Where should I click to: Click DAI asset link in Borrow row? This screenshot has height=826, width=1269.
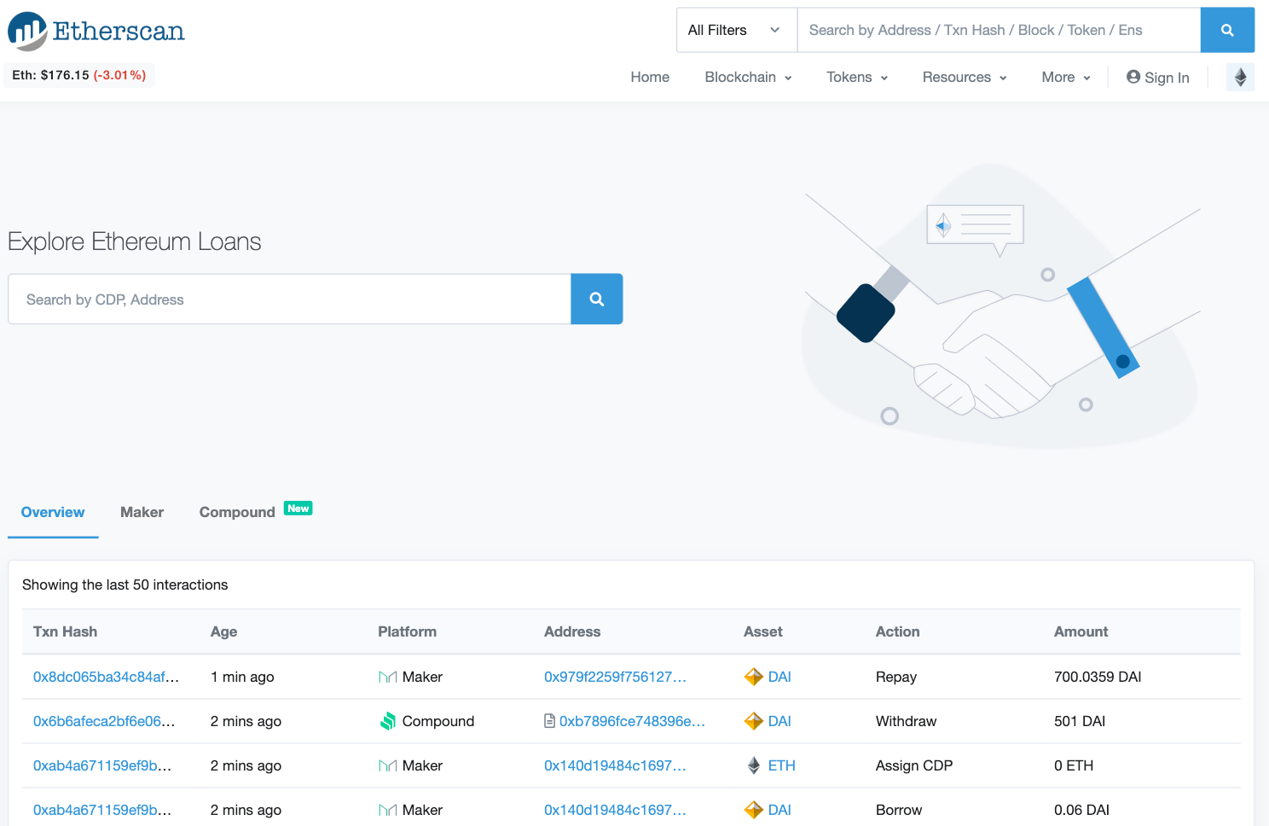click(x=779, y=810)
